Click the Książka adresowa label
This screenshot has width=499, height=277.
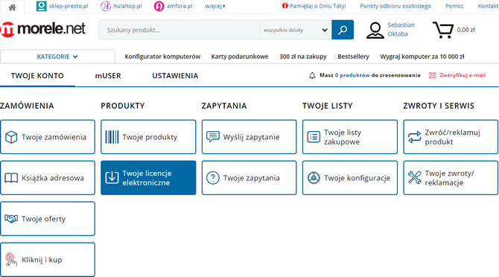coord(53,178)
